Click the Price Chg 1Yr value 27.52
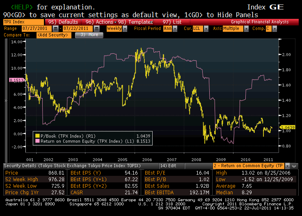This screenshot has width=302, height=216. click(58, 193)
